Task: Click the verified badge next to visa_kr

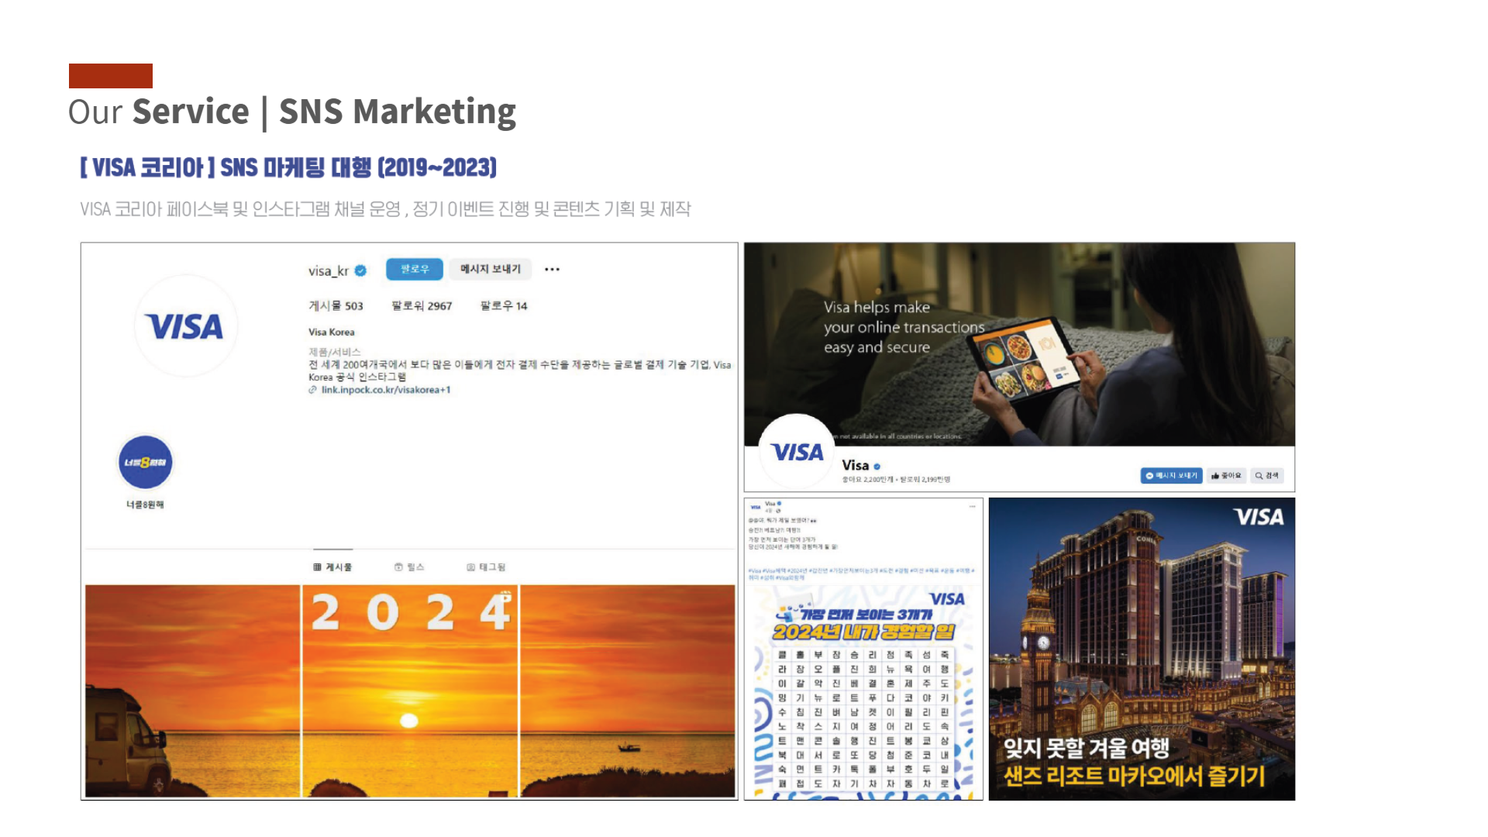Action: [360, 270]
